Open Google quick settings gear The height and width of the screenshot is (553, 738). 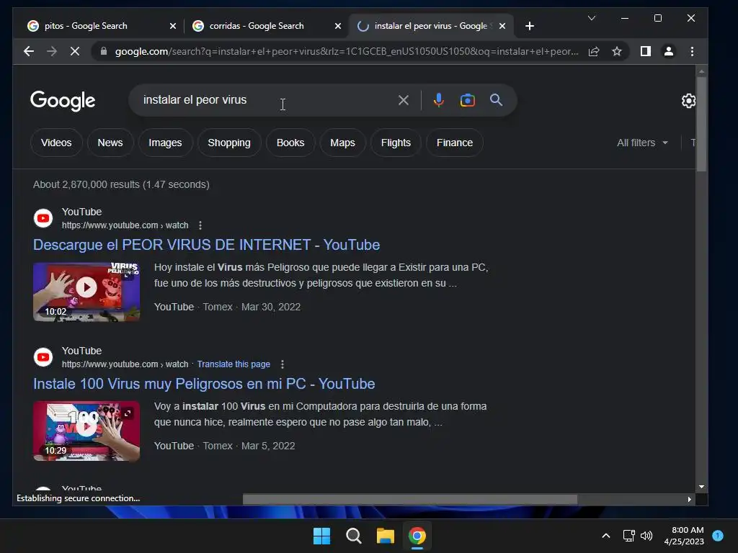(x=688, y=100)
